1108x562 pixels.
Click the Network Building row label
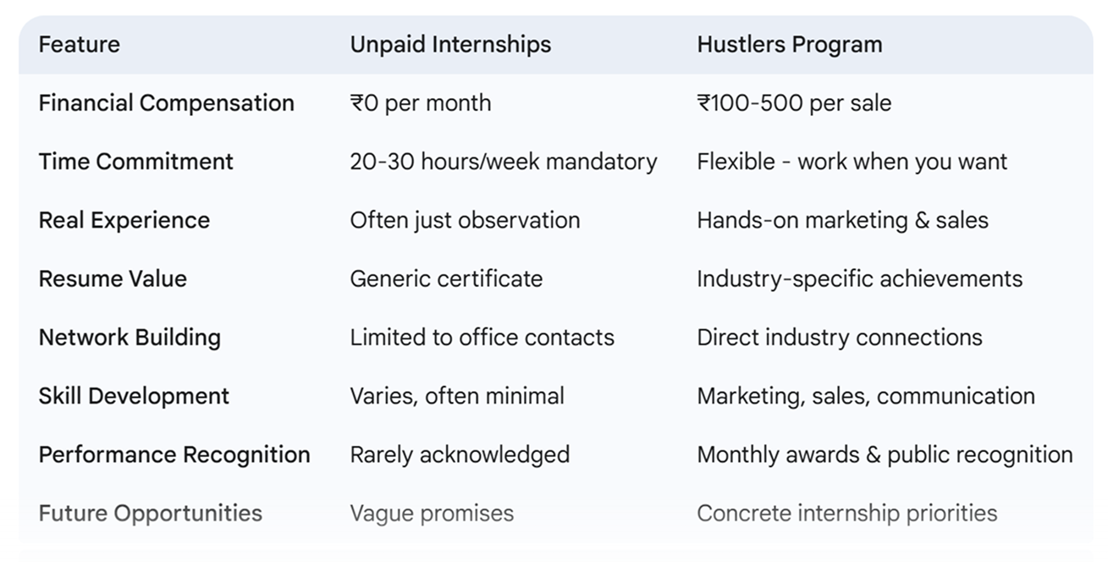(130, 337)
